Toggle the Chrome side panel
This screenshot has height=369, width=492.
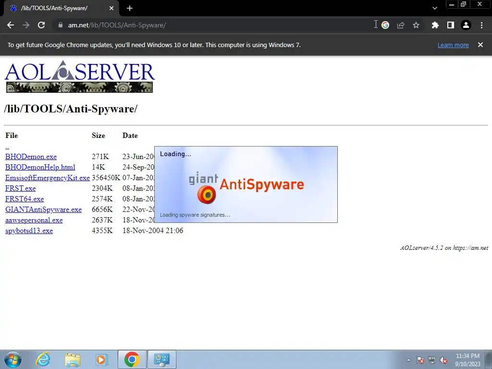(x=451, y=25)
